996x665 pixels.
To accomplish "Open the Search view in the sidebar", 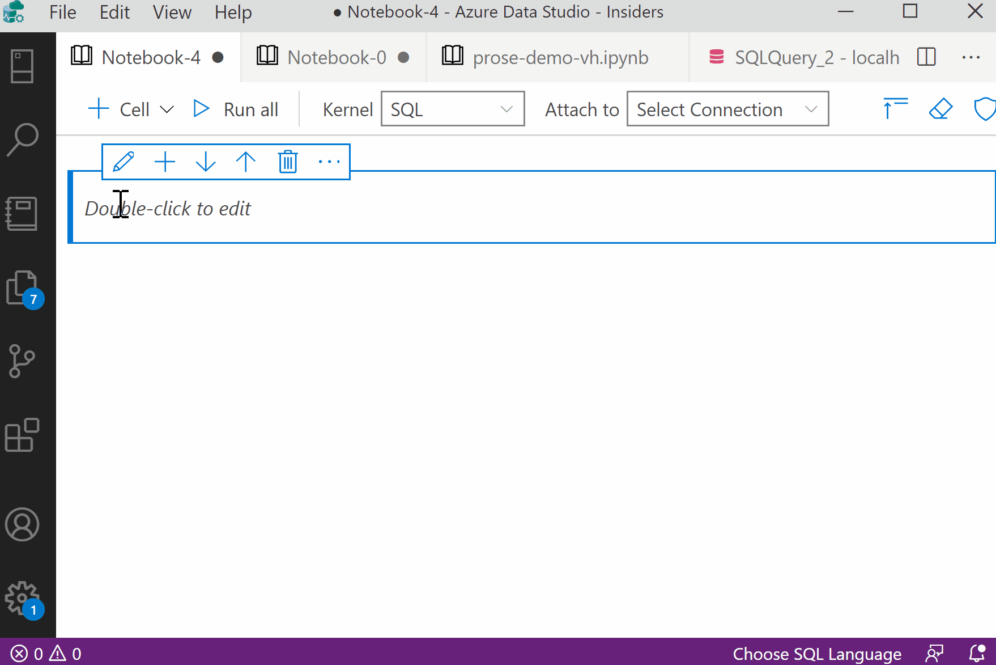I will coord(23,138).
